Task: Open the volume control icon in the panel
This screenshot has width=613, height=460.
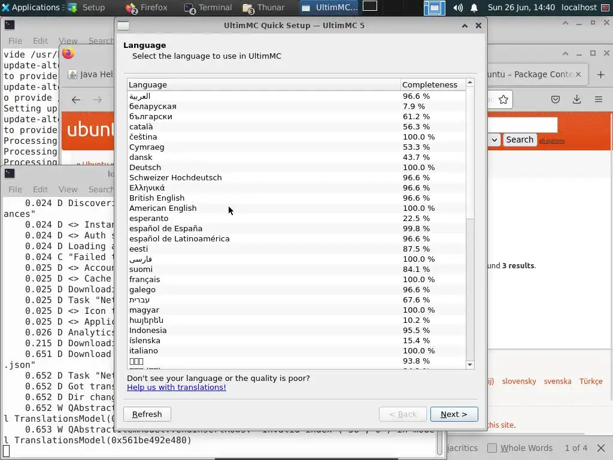Action: tap(458, 8)
